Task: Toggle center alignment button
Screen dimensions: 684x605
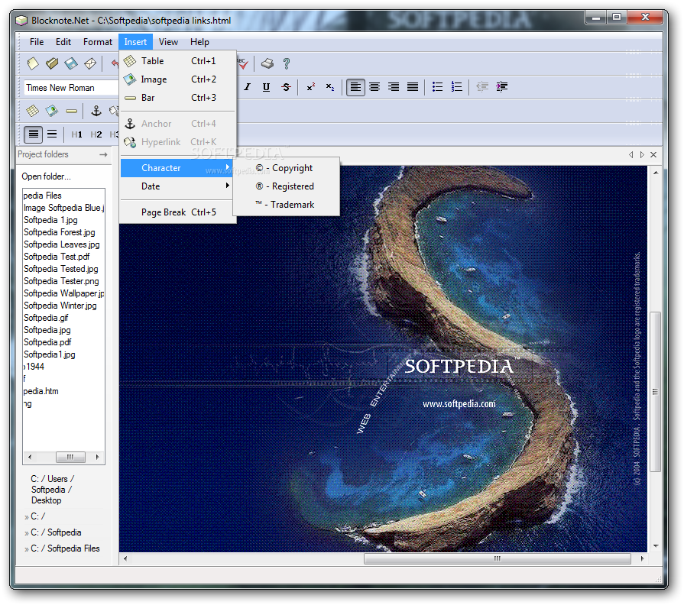Action: pyautogui.click(x=374, y=87)
